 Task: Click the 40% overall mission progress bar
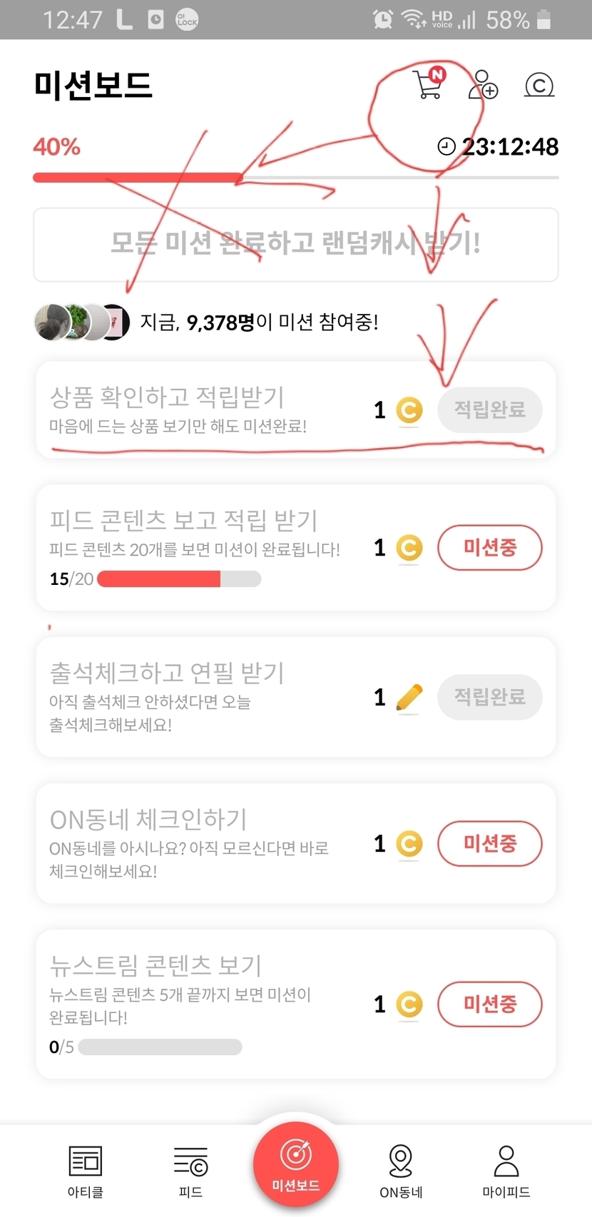point(295,177)
